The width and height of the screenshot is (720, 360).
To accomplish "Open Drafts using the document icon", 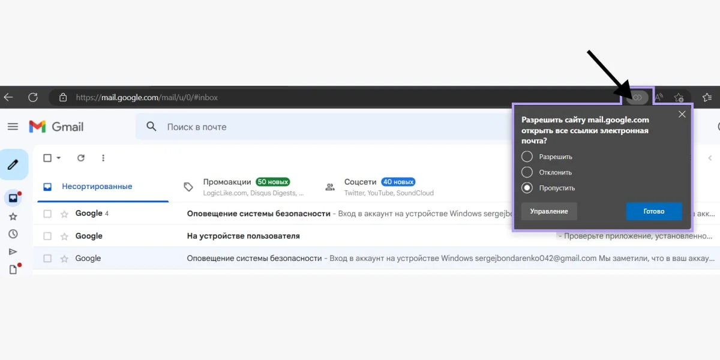I will (x=13, y=269).
